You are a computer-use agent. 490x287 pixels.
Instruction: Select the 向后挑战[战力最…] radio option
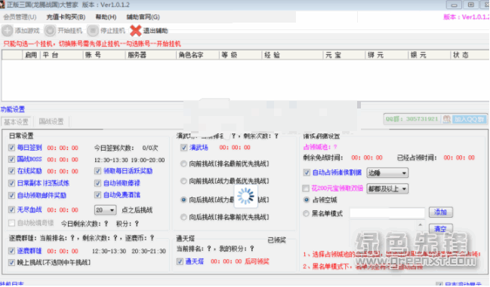click(x=183, y=200)
